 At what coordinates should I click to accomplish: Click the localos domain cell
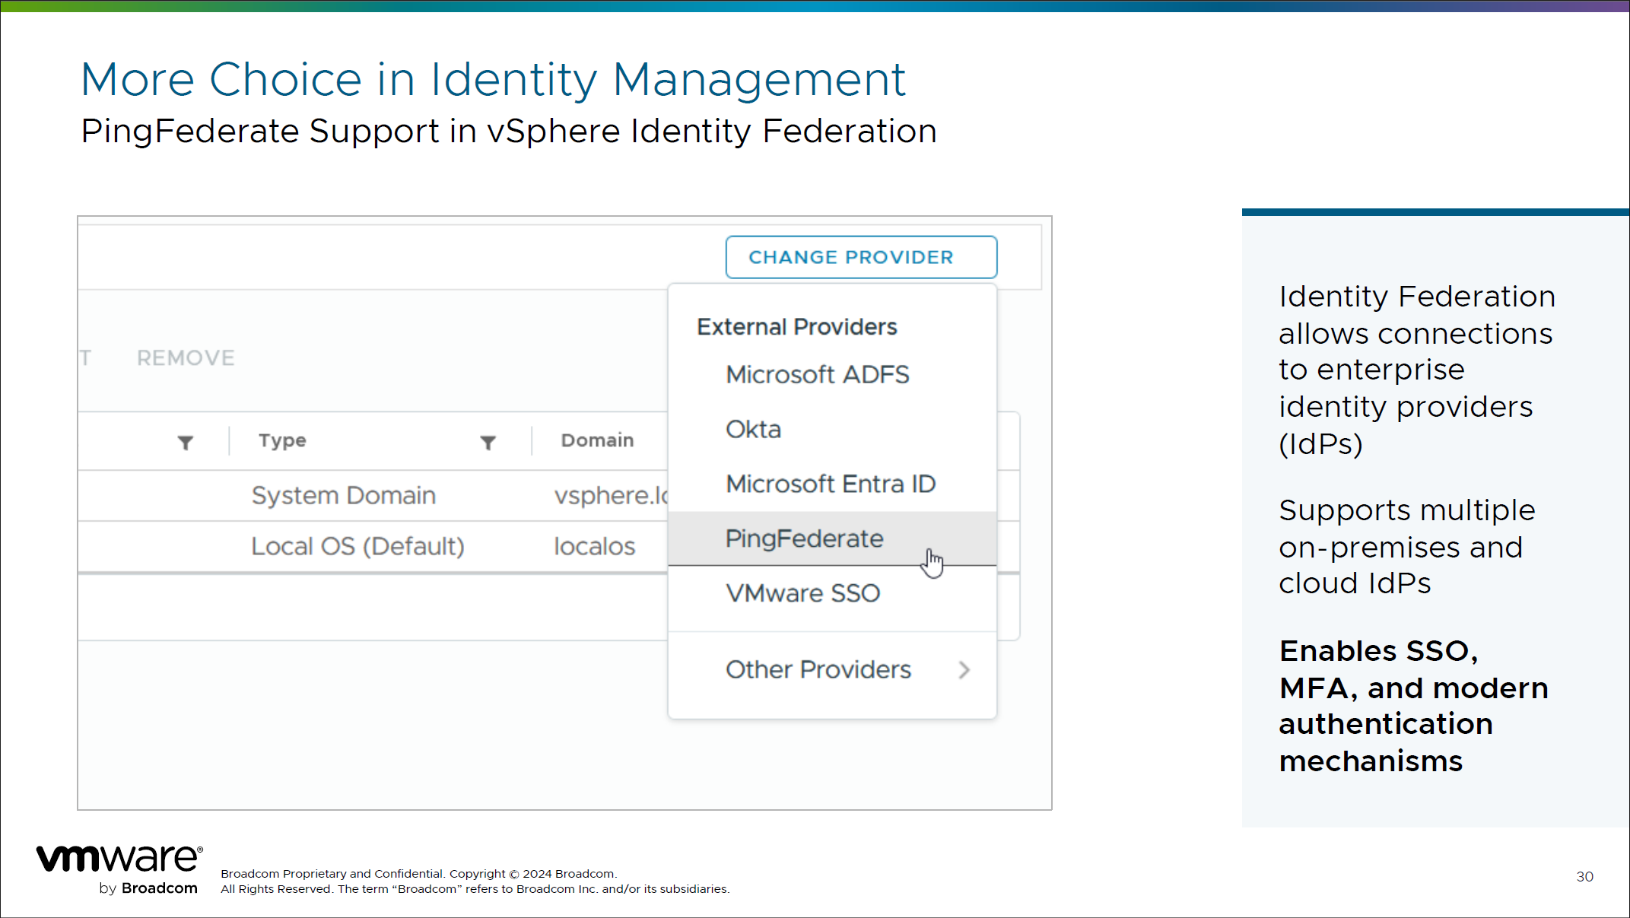coord(594,546)
